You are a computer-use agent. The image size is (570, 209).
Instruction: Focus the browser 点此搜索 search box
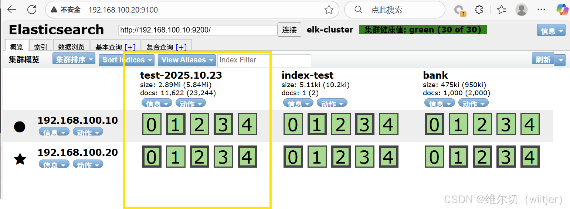pyautogui.click(x=394, y=10)
